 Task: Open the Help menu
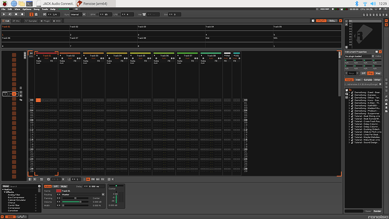[53, 9]
